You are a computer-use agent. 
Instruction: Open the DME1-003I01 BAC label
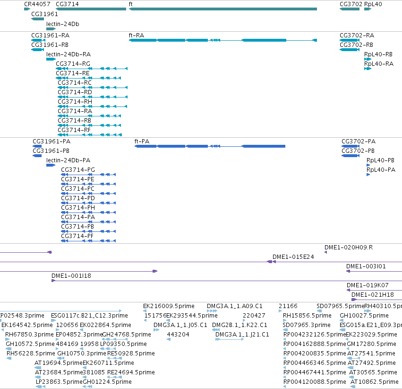pos(366,266)
